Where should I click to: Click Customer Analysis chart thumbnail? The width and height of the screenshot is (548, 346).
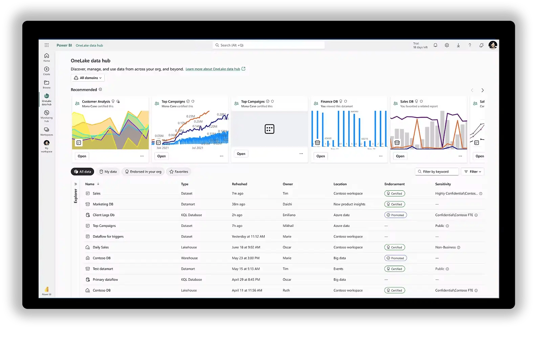pyautogui.click(x=110, y=130)
